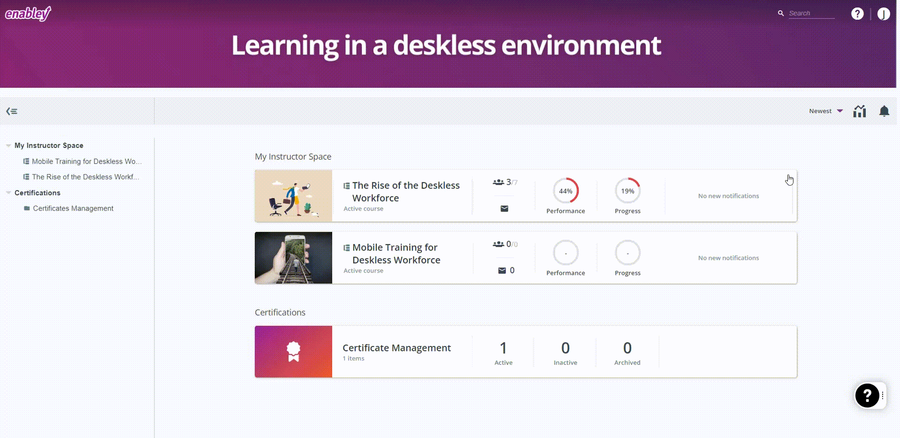900x438 pixels.
Task: Click the enabley logo
Action: (28, 14)
